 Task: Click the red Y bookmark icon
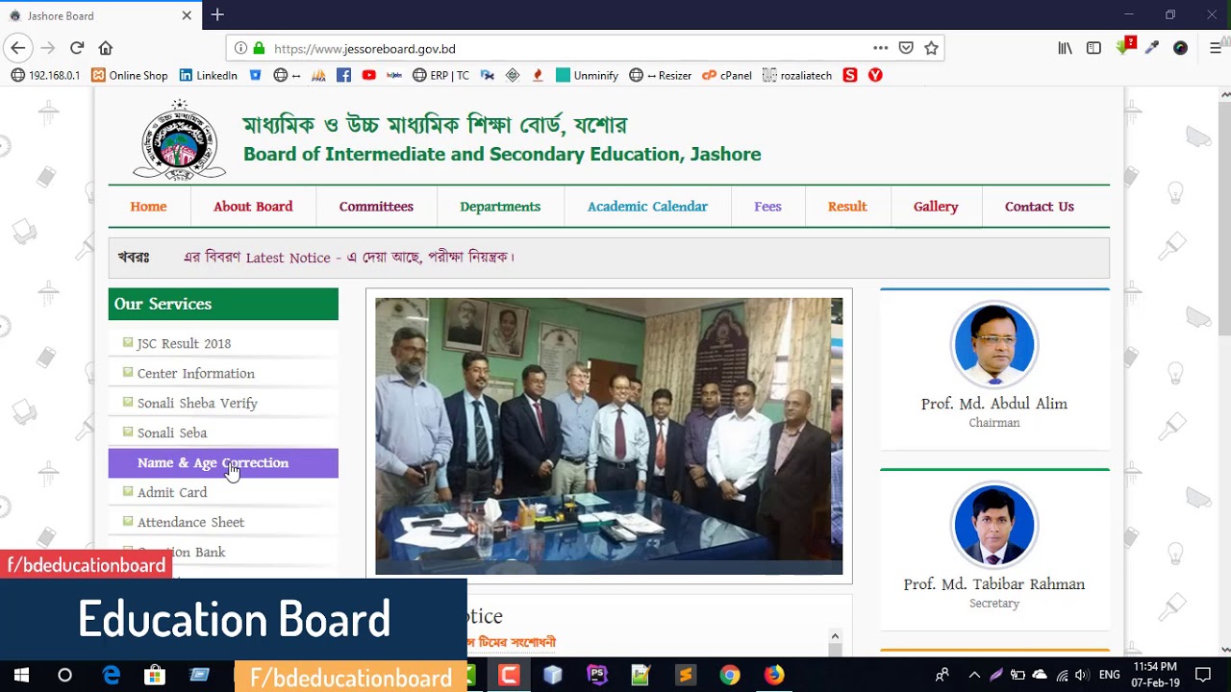875,75
